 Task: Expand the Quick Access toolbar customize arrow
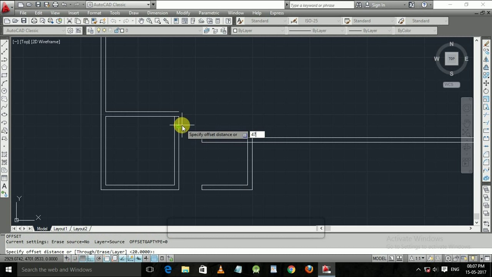click(153, 5)
